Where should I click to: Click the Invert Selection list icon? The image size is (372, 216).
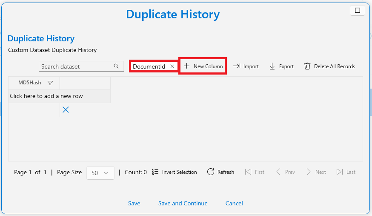[x=155, y=172]
